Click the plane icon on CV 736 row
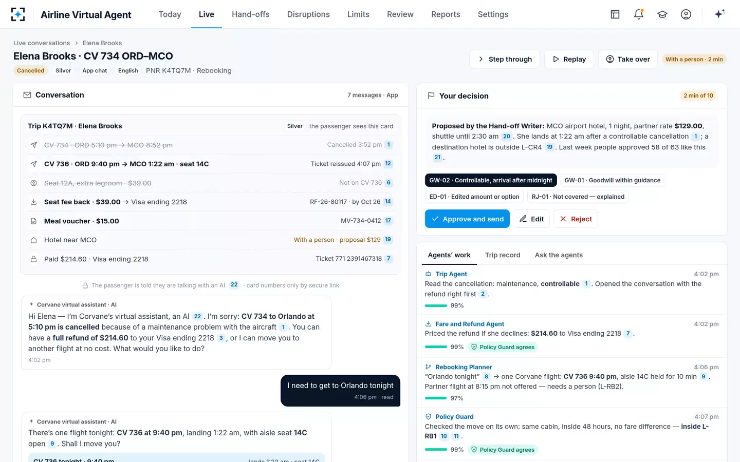Screen dimensions: 740x462 33,164
